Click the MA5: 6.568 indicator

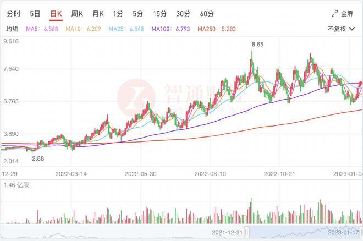click(x=42, y=29)
